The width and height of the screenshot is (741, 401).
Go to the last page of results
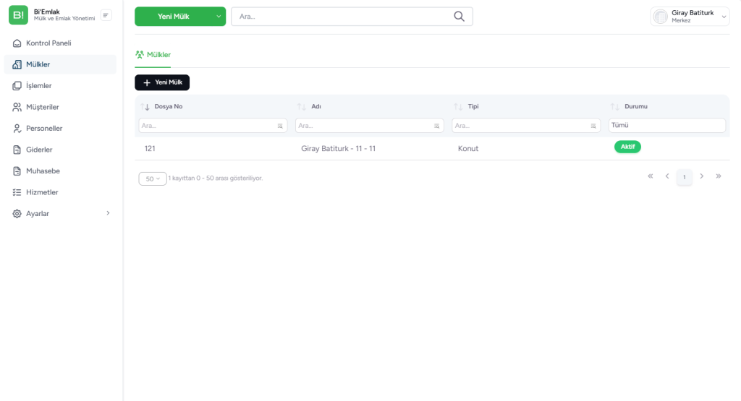click(718, 176)
